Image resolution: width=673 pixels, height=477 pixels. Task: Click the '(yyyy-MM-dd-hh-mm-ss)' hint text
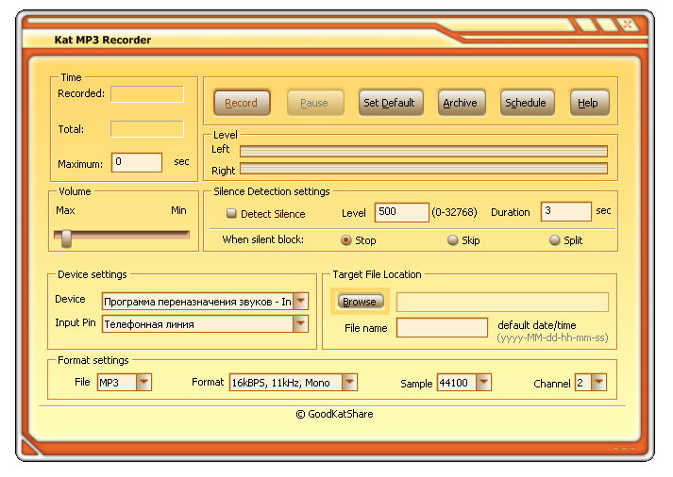coord(553,337)
